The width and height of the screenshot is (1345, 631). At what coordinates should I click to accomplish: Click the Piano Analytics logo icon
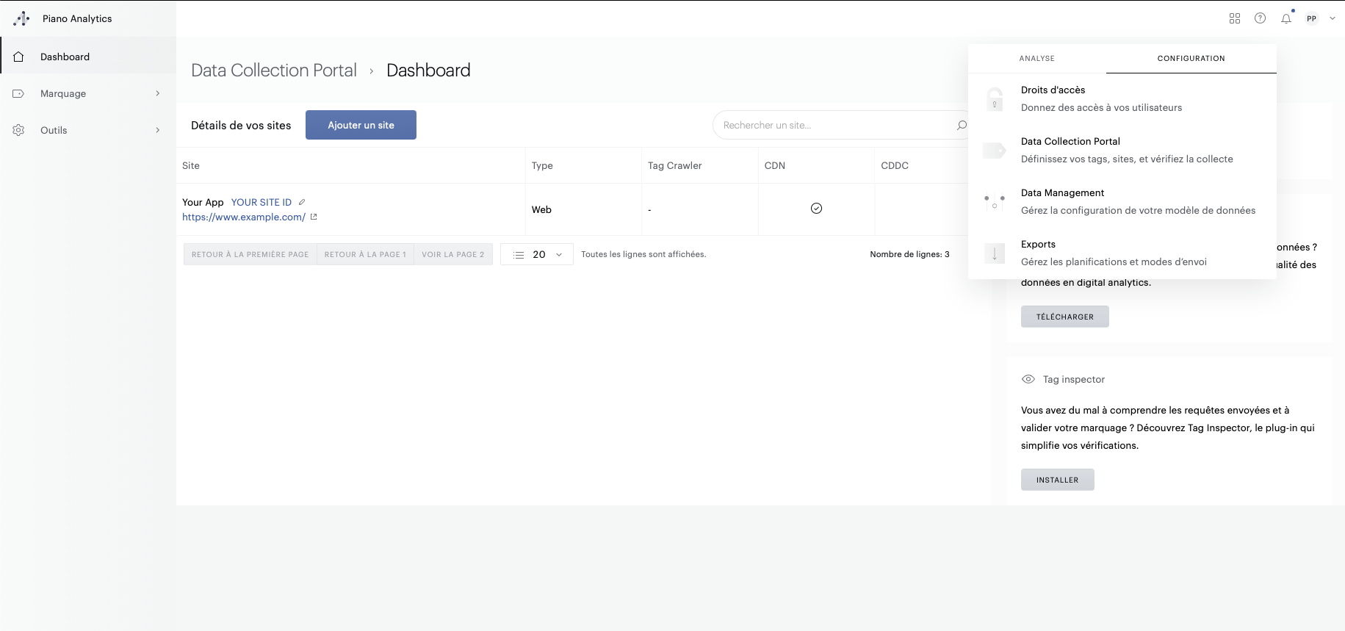[x=21, y=18]
